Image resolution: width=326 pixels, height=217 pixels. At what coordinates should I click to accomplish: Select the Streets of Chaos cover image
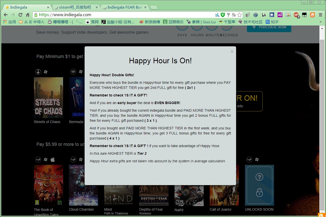click(x=48, y=97)
